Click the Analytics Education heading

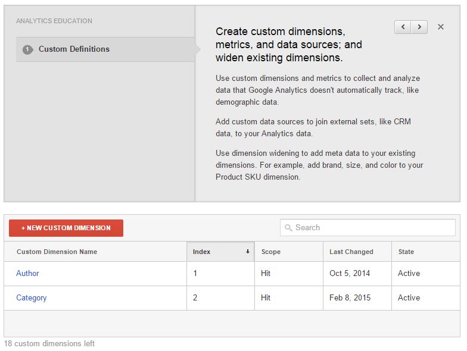coord(54,21)
